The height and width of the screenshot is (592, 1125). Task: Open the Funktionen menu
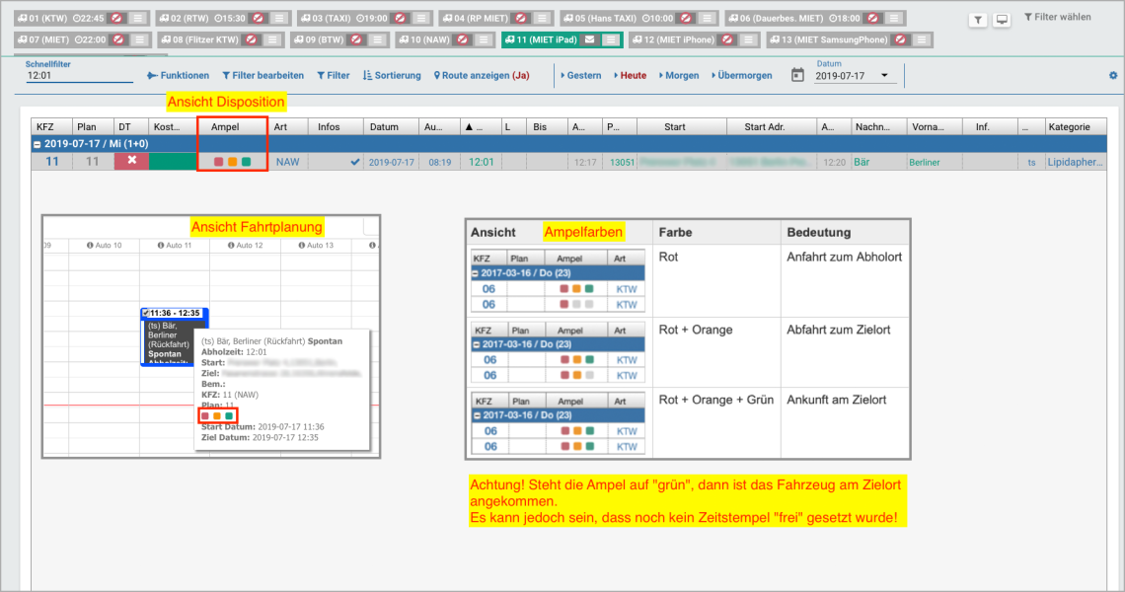coord(179,75)
